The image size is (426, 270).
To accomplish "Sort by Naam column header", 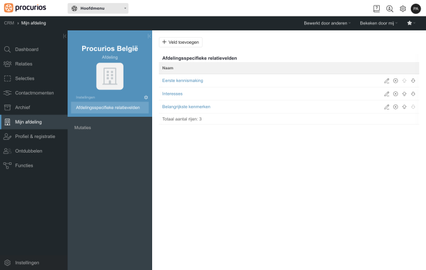I will [167, 68].
